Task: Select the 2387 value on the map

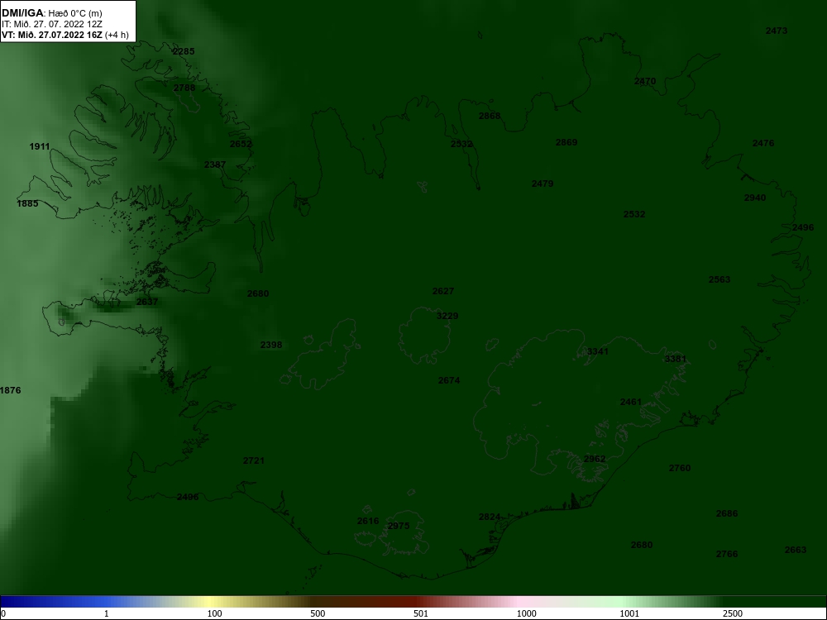Action: coord(215,165)
